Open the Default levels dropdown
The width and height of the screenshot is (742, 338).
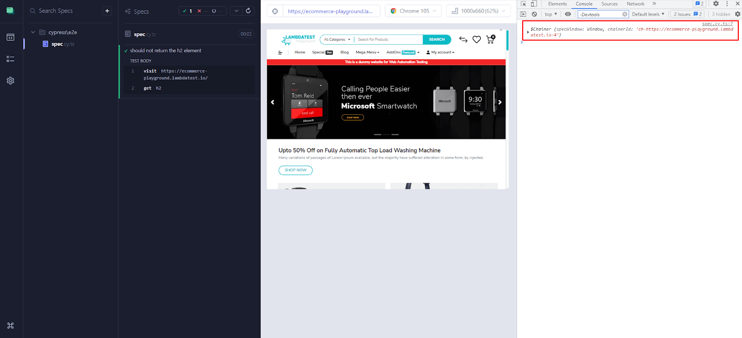648,14
